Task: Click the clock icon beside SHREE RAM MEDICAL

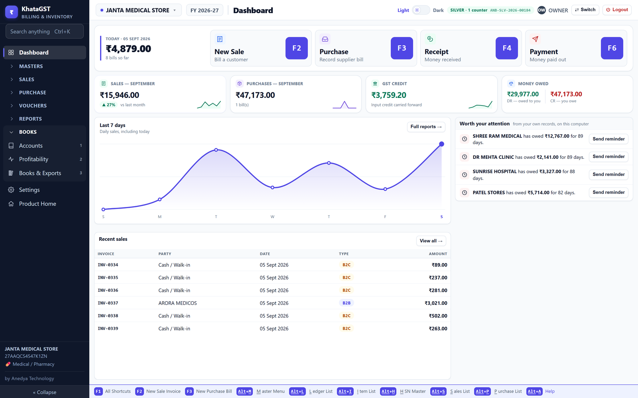Action: coord(465,139)
